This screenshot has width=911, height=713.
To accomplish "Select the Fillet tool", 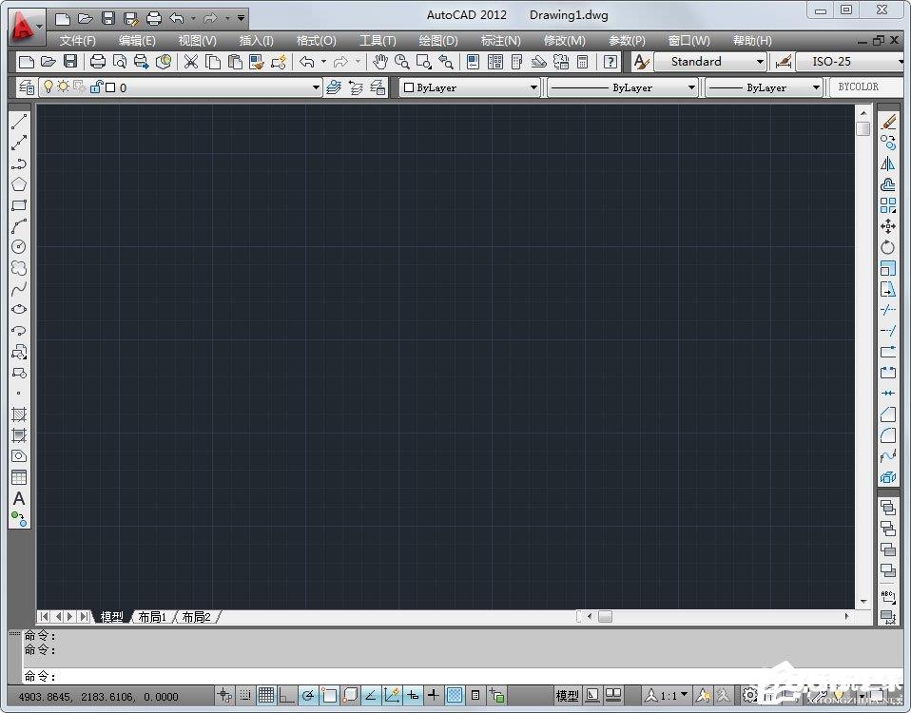I will pos(888,434).
